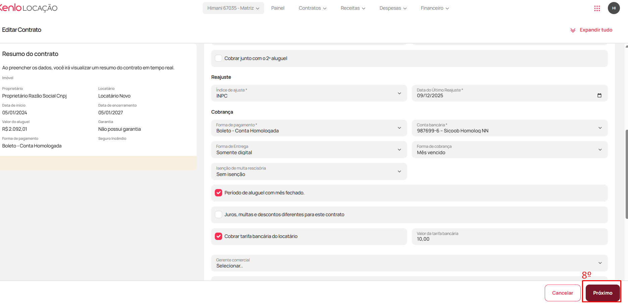Open the Gerente comercial dropdown
This screenshot has width=628, height=304.
pos(409,263)
